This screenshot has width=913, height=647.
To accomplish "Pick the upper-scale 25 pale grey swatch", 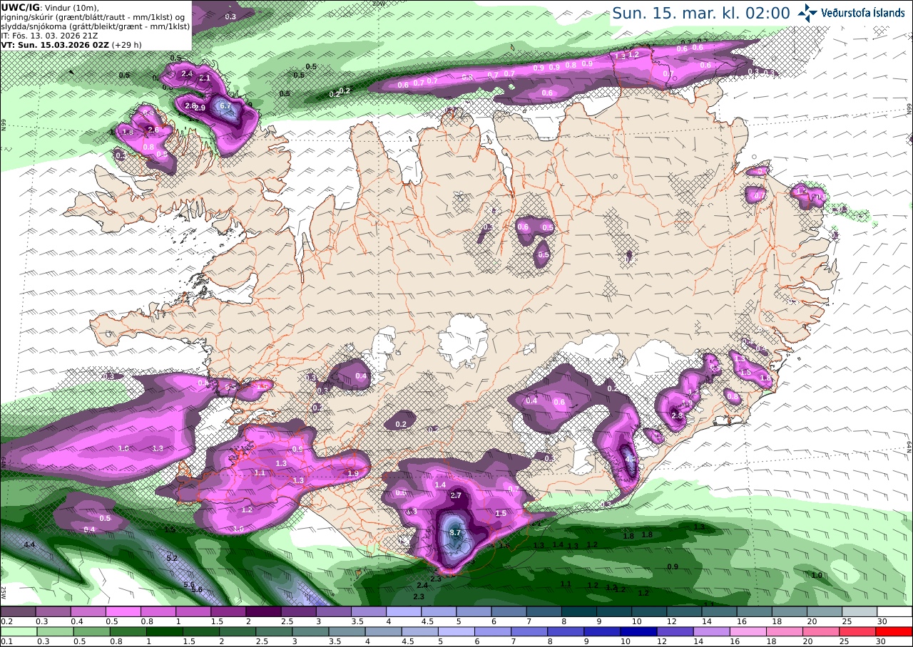I will [x=860, y=611].
